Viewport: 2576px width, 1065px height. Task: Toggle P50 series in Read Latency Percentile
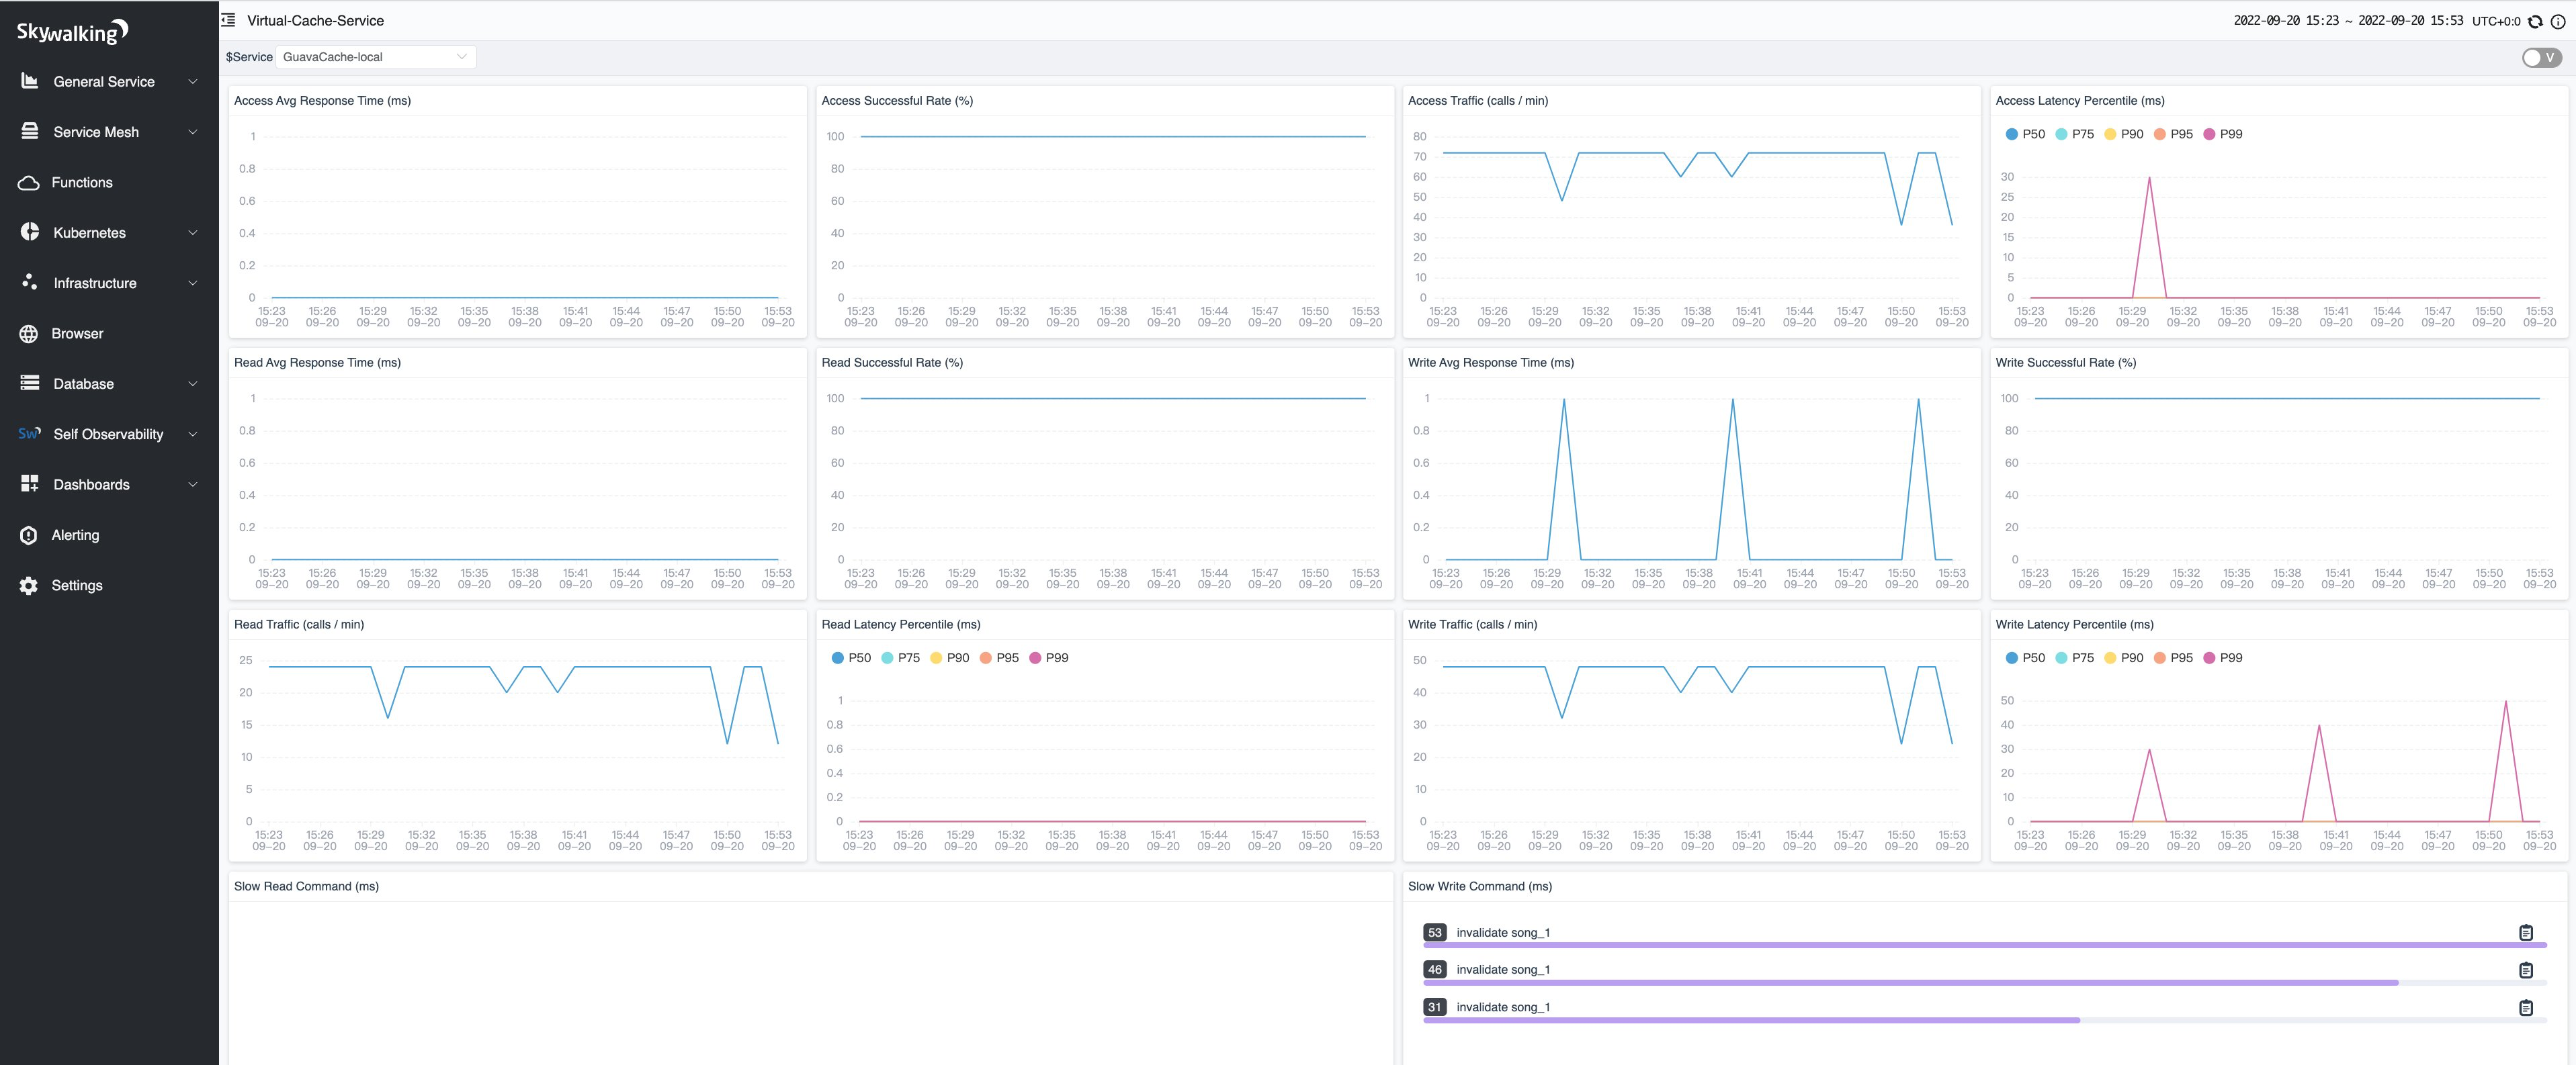click(850, 657)
